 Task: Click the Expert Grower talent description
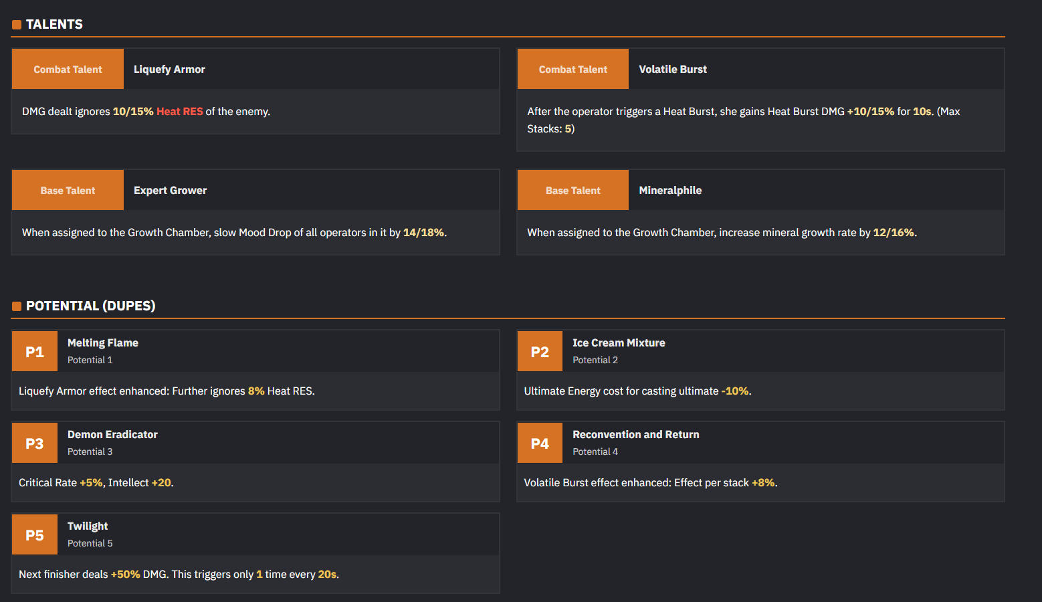pyautogui.click(x=234, y=232)
